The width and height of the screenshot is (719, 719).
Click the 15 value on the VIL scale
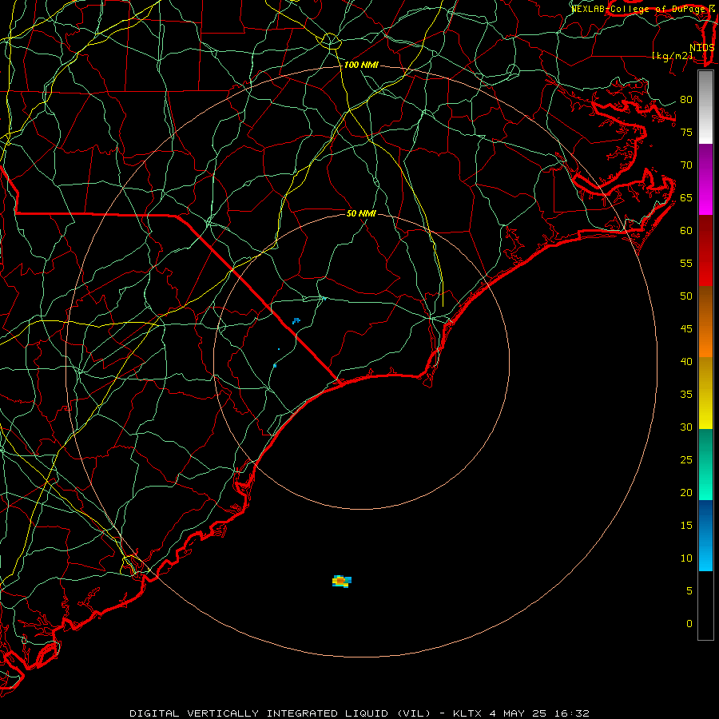pos(686,526)
